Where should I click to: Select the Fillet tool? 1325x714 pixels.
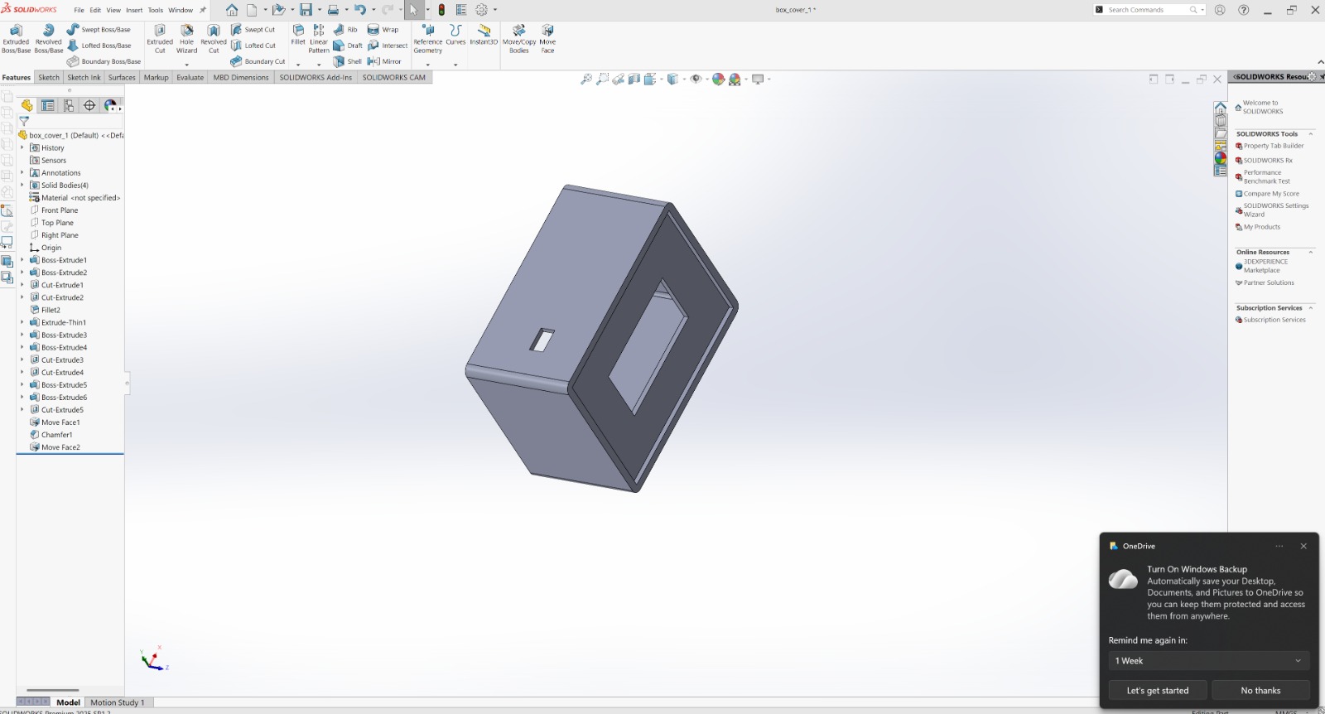click(x=298, y=34)
